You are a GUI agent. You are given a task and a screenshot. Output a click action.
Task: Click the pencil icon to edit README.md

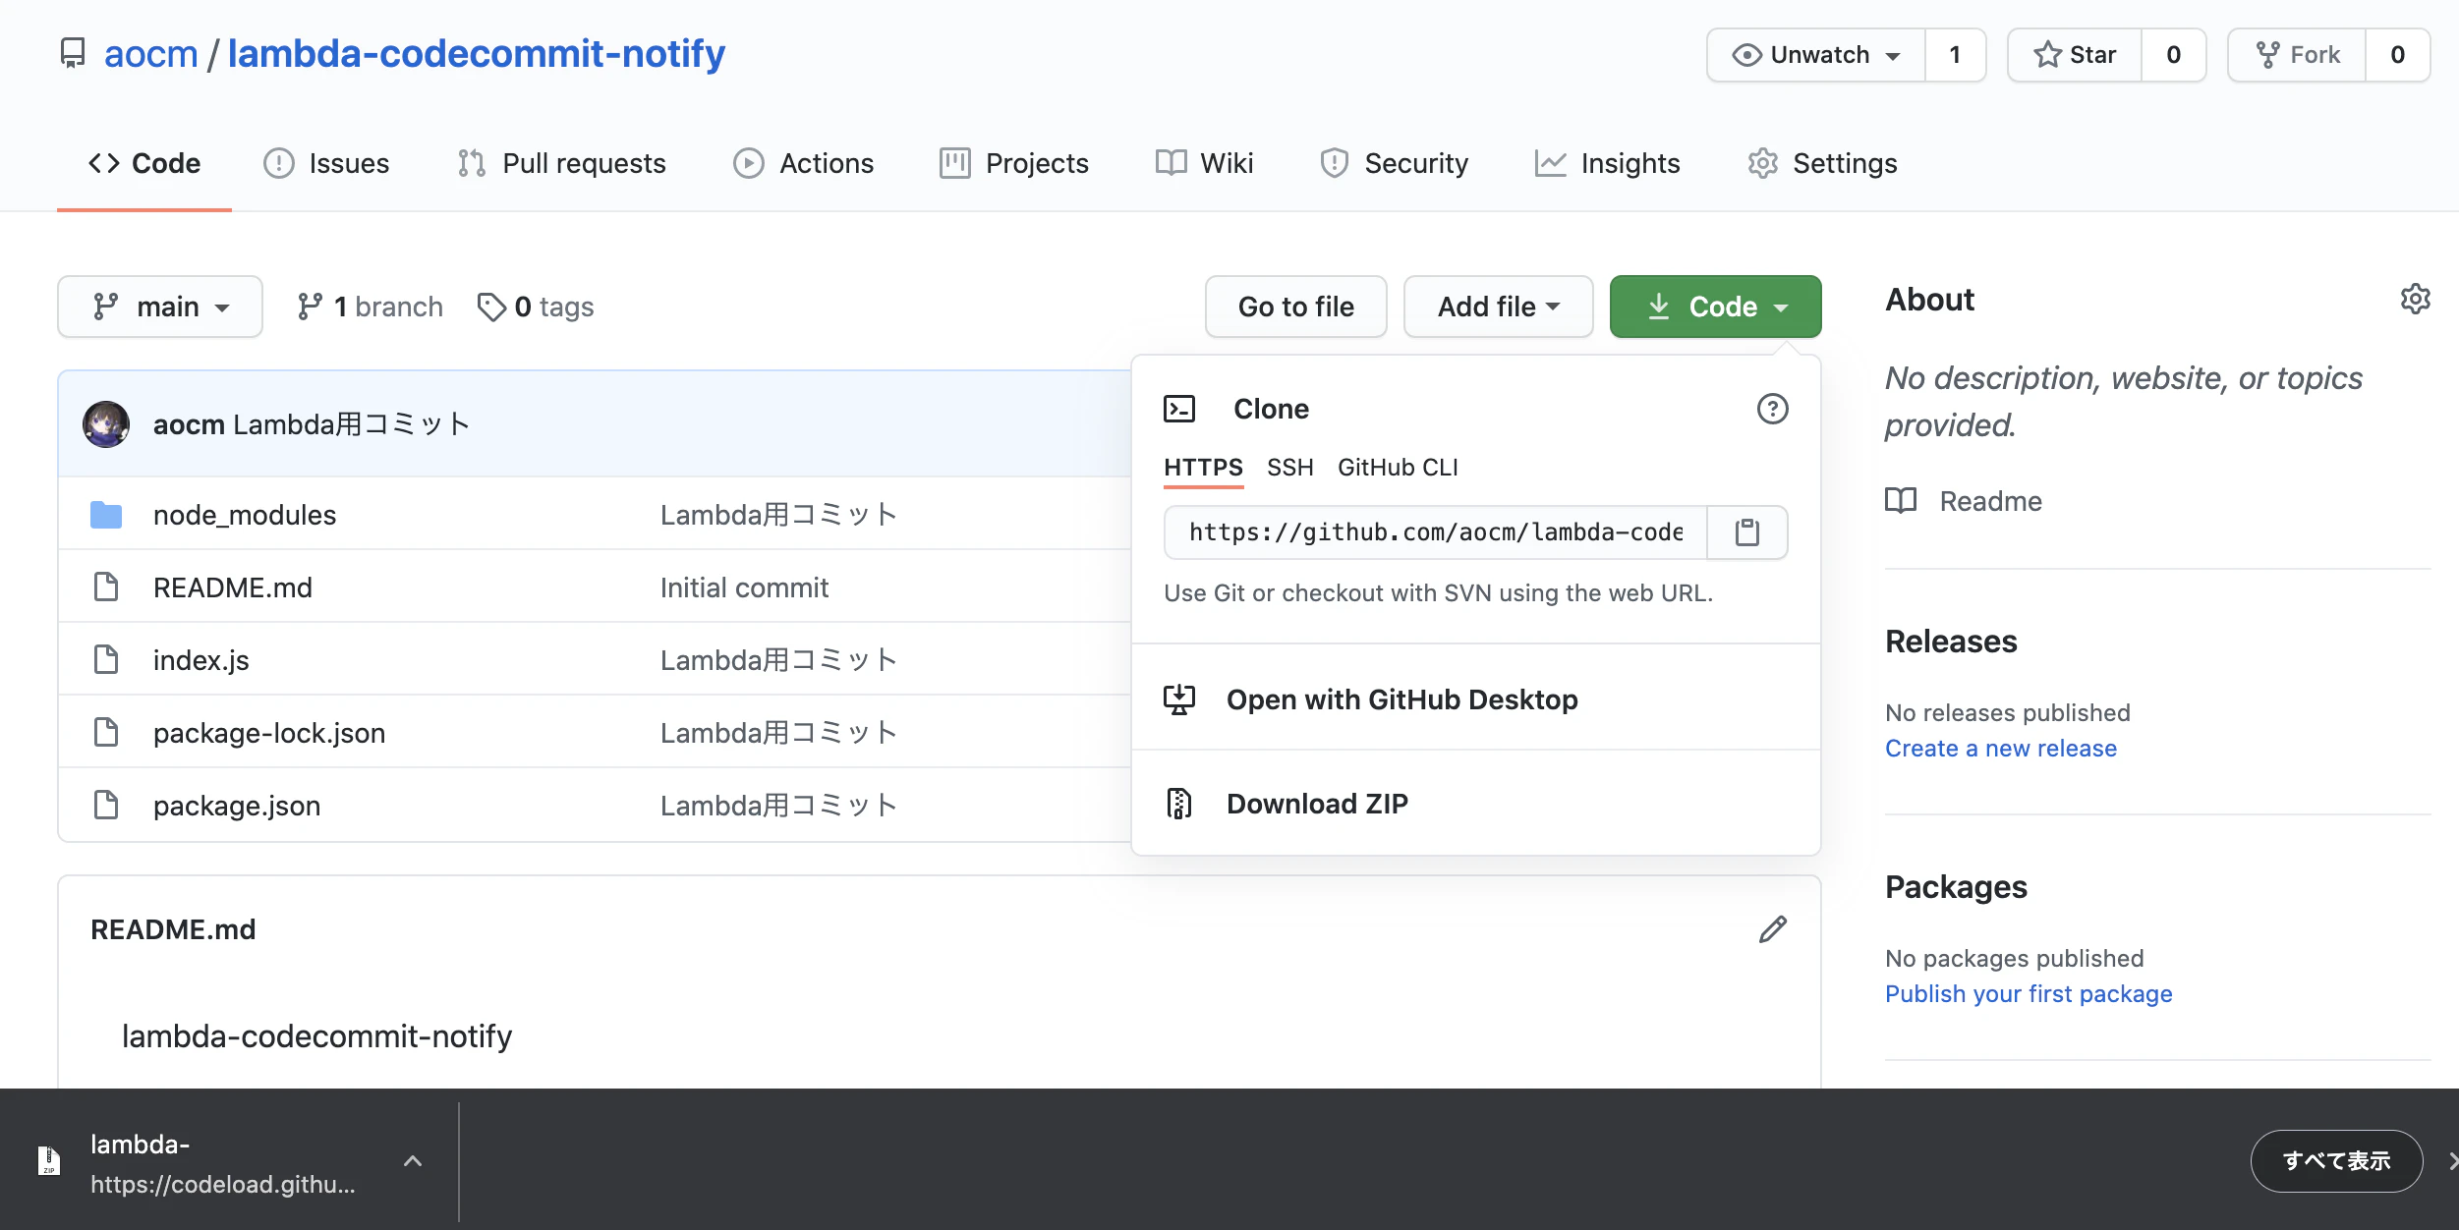point(1772,929)
